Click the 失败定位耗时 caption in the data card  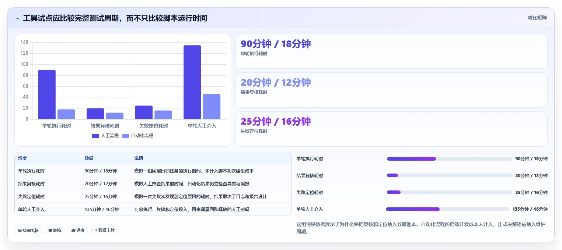(254, 131)
